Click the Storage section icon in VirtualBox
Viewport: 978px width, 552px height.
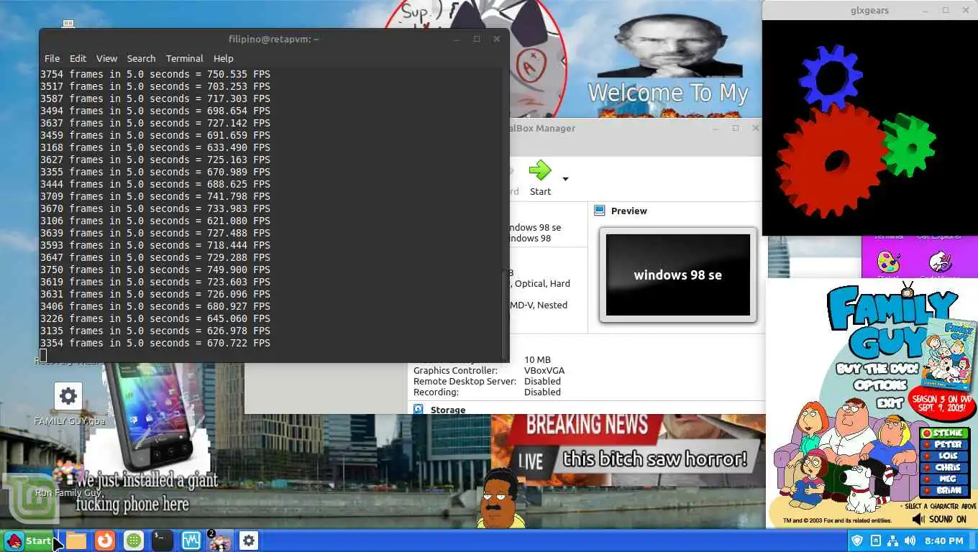[x=419, y=410]
